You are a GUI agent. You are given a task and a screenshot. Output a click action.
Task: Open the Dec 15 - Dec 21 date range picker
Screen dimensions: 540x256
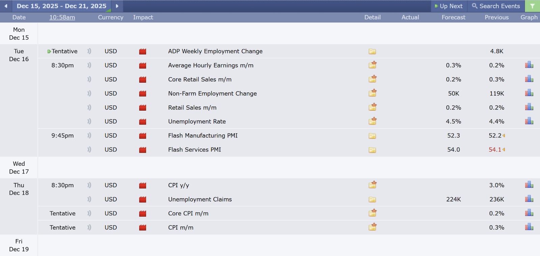(x=61, y=6)
